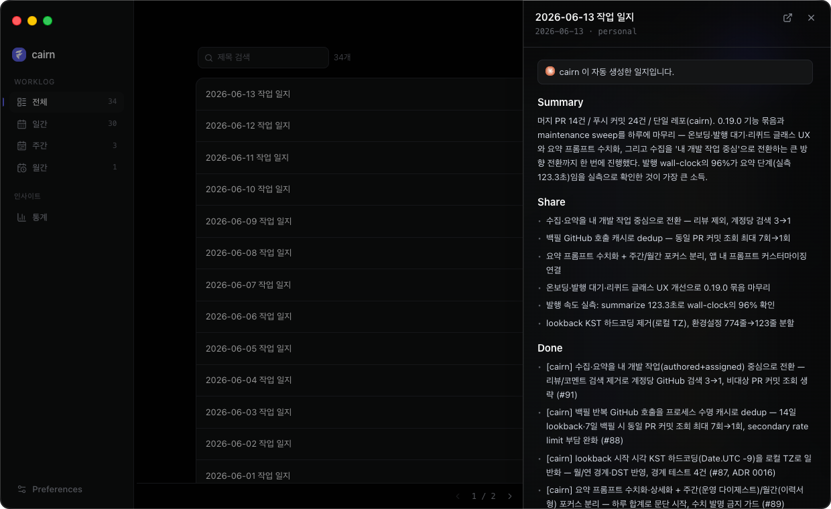Click the panel title 2026-06-13 작업 일지
831x509 pixels.
click(584, 17)
